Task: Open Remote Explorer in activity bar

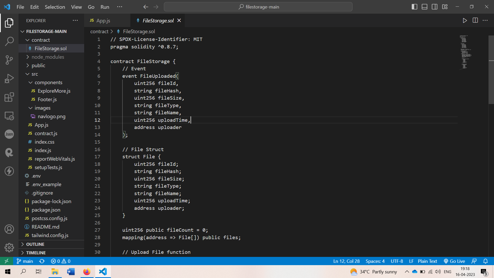Action: coord(9,116)
